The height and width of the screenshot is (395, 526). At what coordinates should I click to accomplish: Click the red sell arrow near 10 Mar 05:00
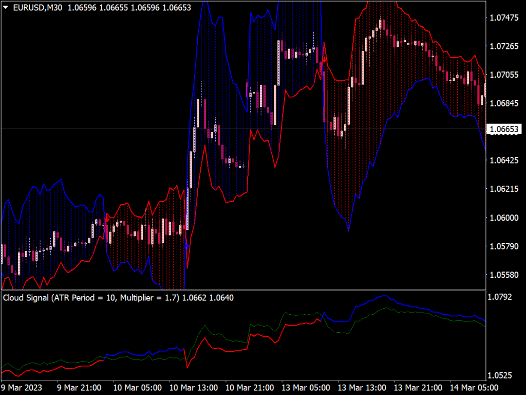click(x=107, y=220)
